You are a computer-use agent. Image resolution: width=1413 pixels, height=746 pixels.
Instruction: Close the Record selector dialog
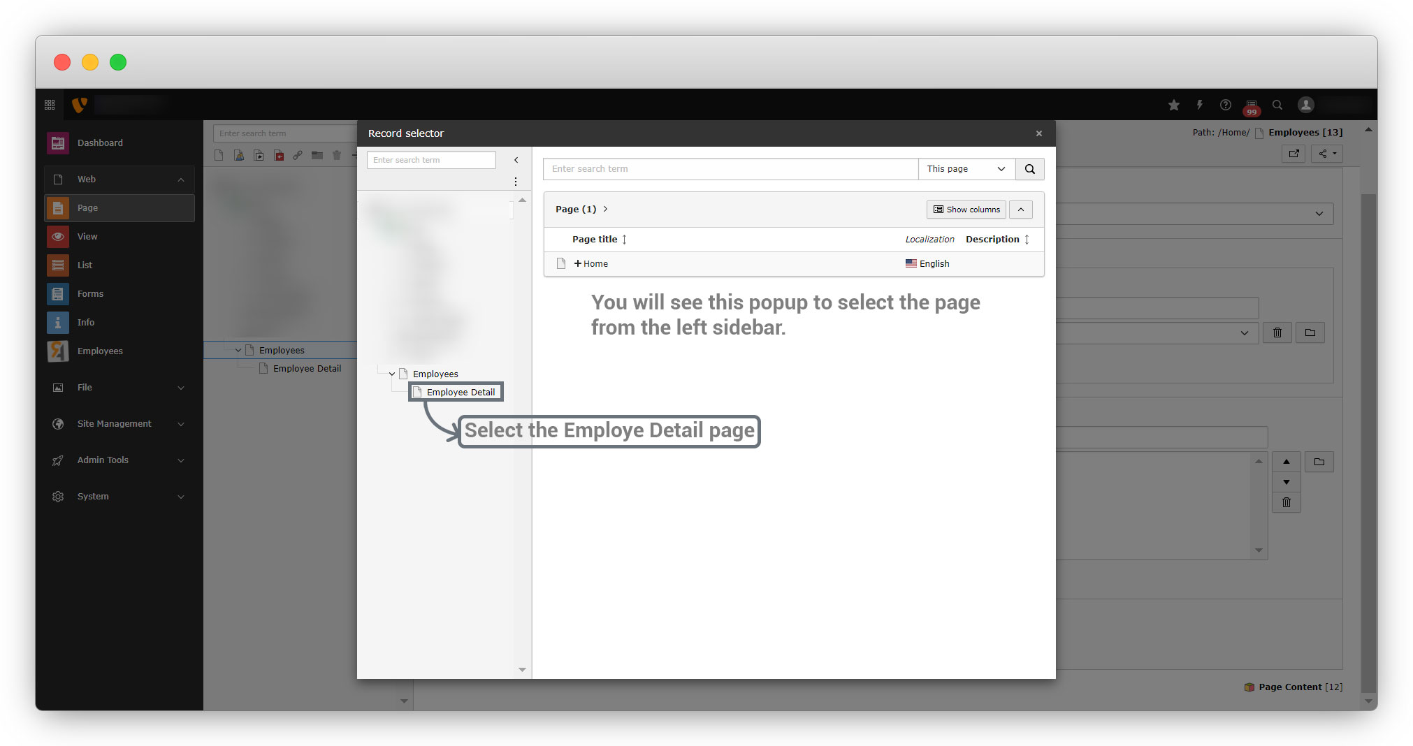1038,133
